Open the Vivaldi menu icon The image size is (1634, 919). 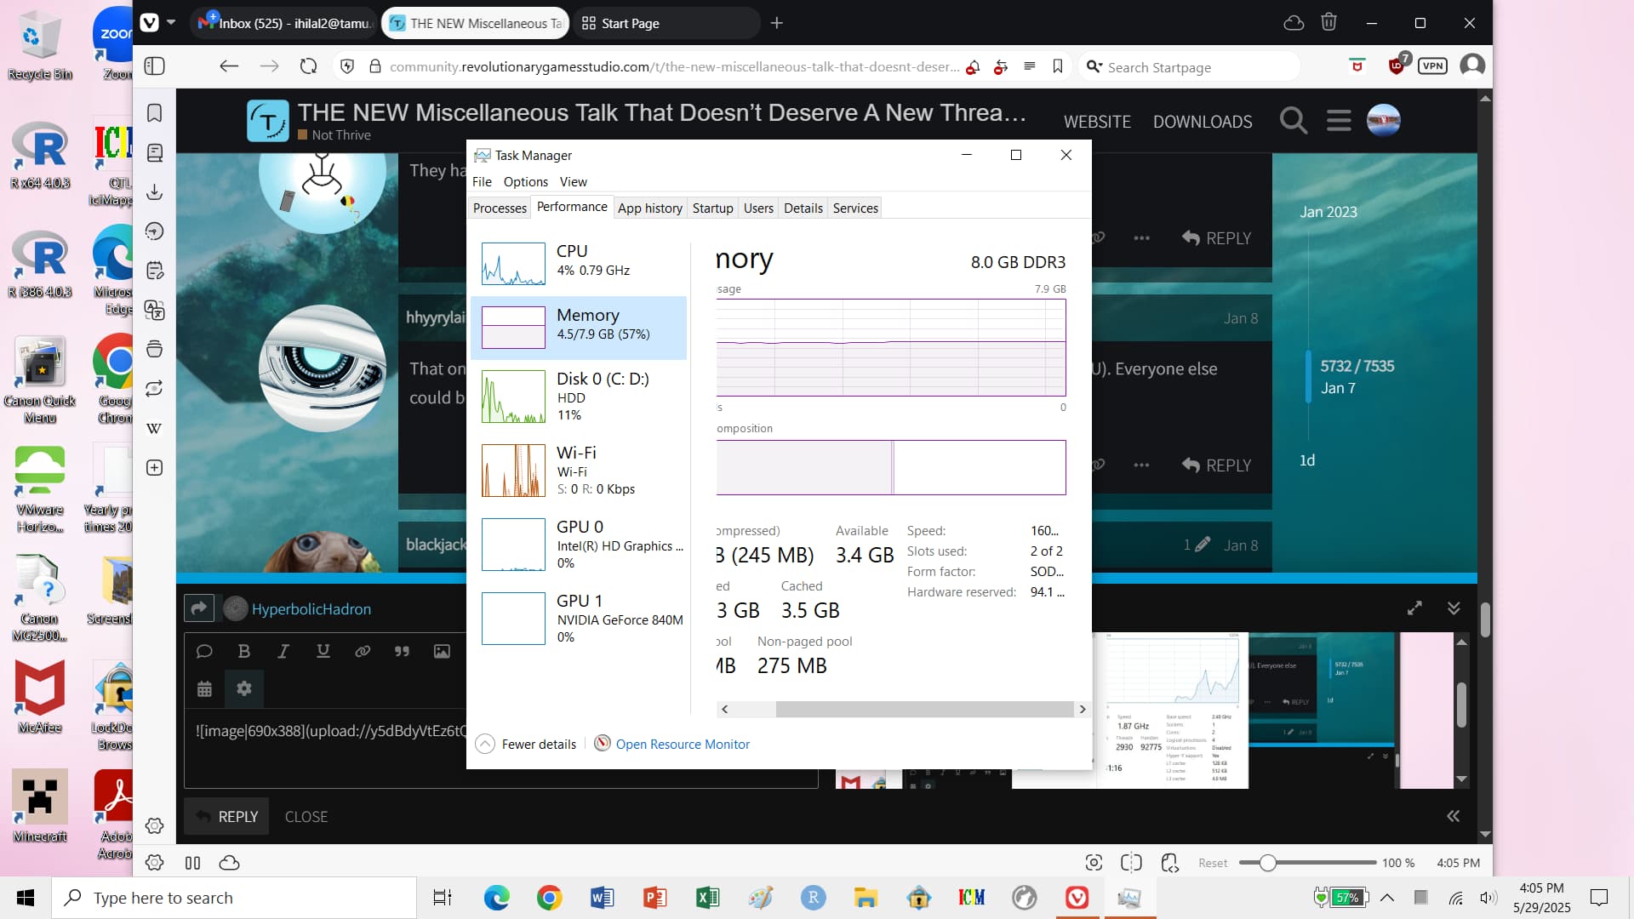150,23
